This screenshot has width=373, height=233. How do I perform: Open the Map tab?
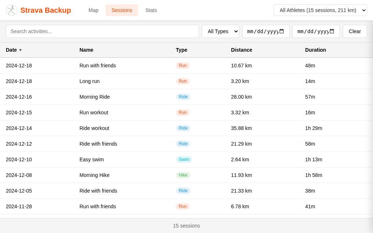(x=93, y=10)
